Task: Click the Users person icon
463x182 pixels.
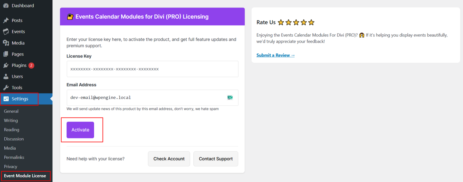Action: (6, 77)
